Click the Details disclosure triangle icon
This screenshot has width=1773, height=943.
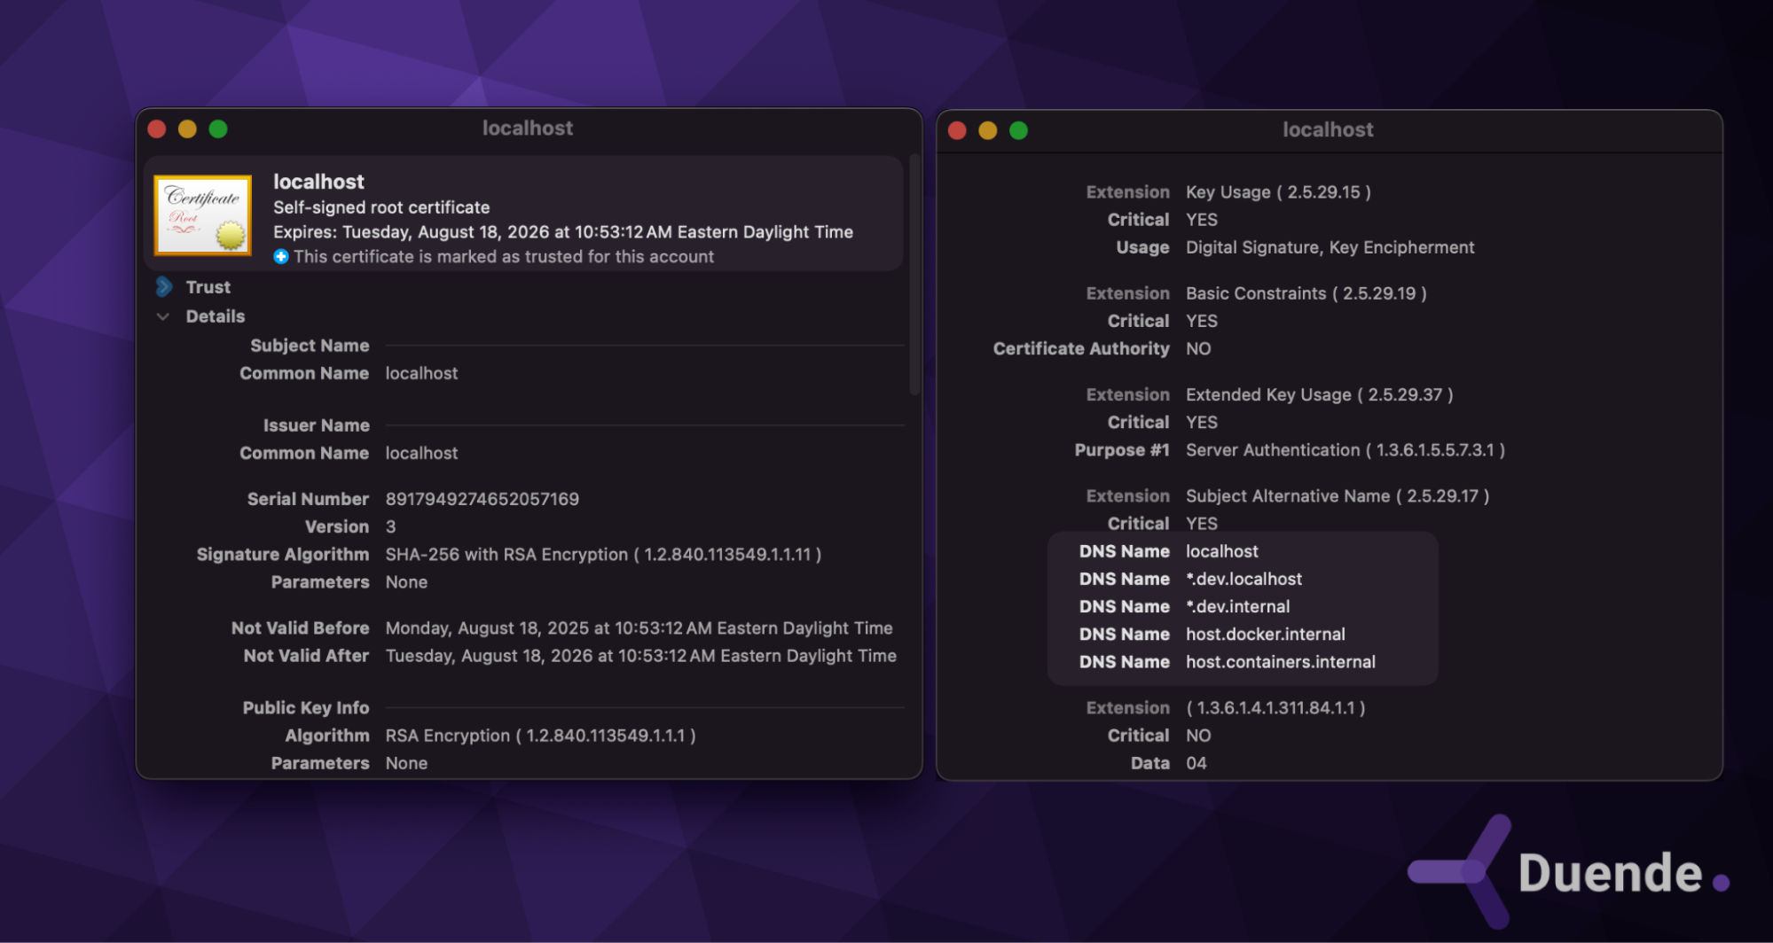(x=163, y=316)
